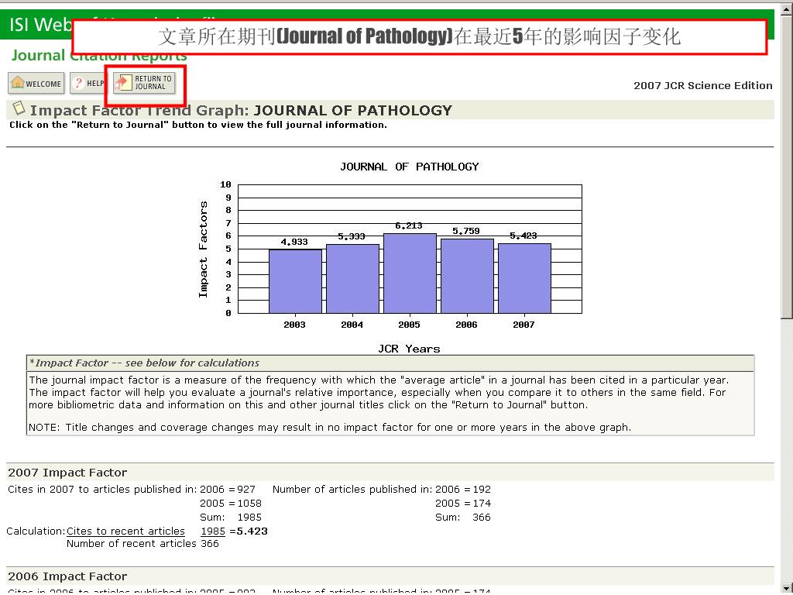
Task: Click the value '4.933' label
Action: pos(294,242)
